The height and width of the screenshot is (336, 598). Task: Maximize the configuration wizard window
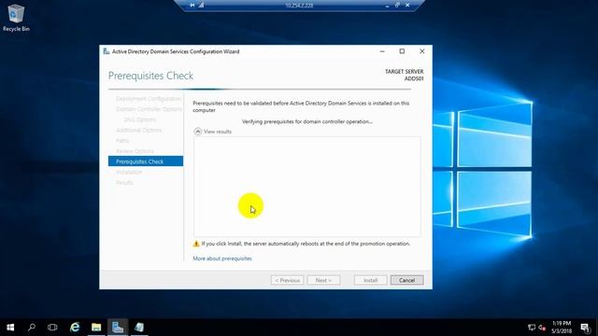pyautogui.click(x=402, y=51)
